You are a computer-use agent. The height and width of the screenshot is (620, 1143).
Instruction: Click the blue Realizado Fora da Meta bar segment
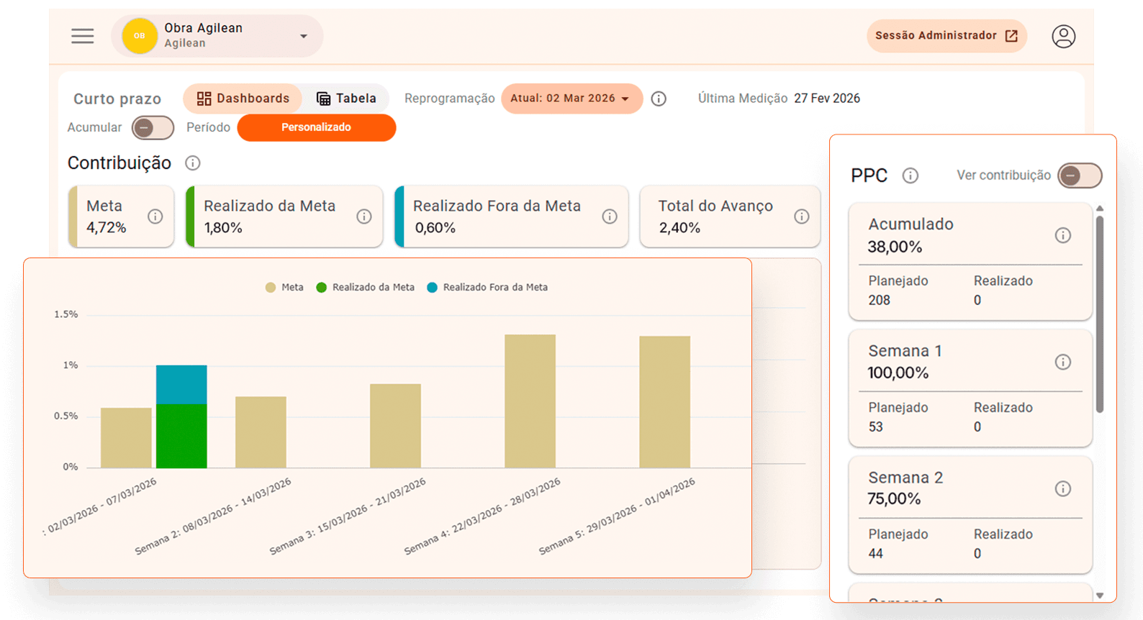coord(181,385)
